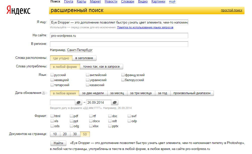
Task: Focus the empty 'В регионе' input field
Action: point(119,44)
